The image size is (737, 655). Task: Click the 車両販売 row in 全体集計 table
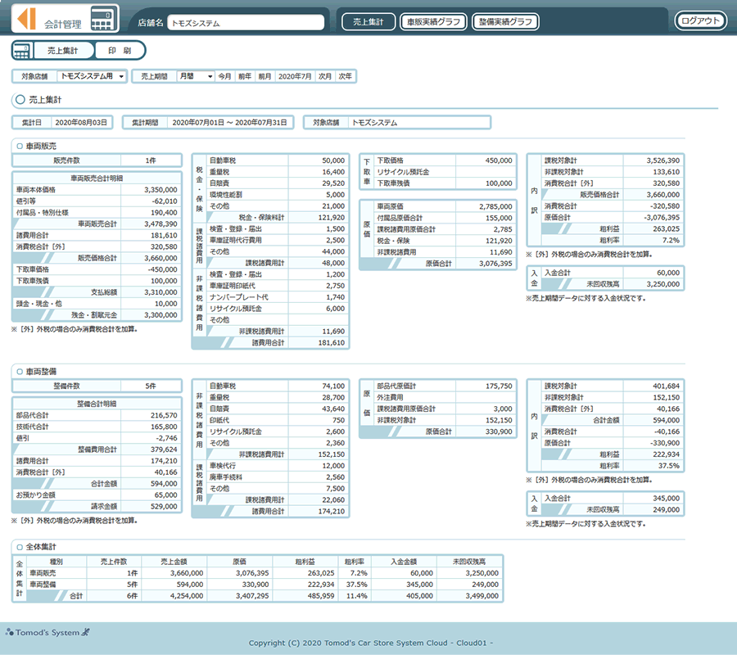click(x=265, y=573)
